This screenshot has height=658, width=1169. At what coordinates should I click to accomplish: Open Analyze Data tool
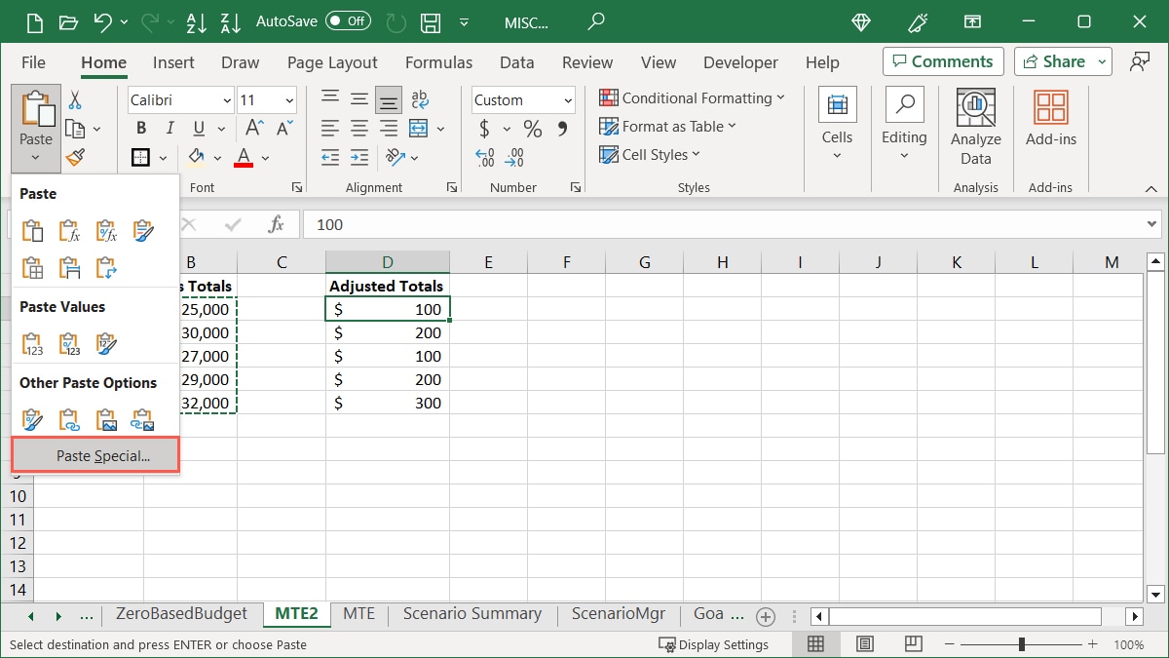975,127
